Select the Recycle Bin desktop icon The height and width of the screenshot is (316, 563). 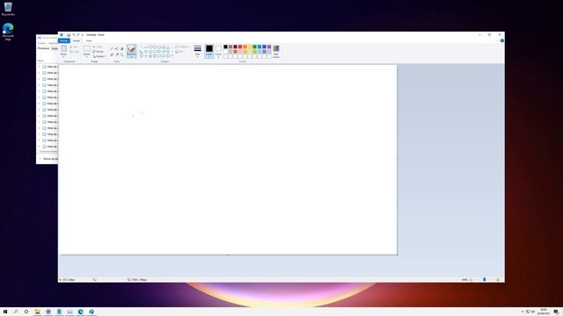click(8, 9)
